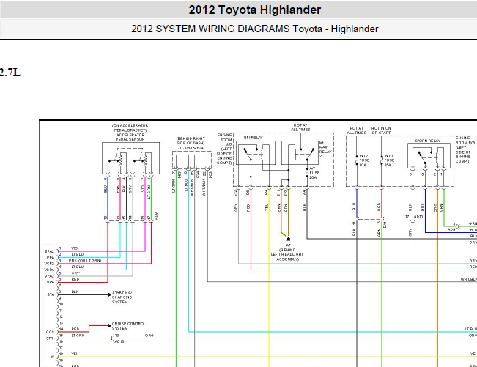The image size is (477, 367).
Task: Select the "EPA2" pin label
Action: pyautogui.click(x=49, y=251)
